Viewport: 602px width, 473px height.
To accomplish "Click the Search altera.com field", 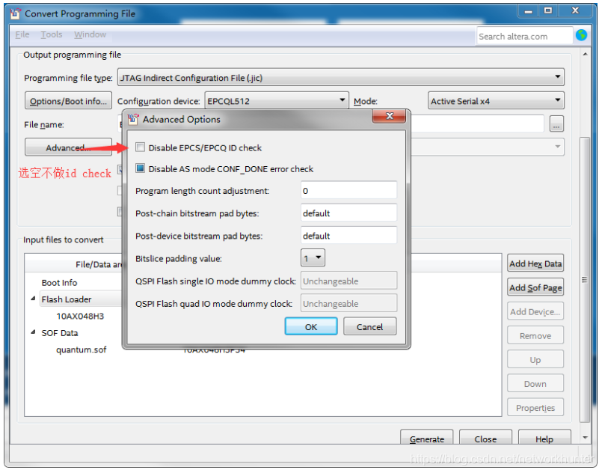I will [x=524, y=36].
